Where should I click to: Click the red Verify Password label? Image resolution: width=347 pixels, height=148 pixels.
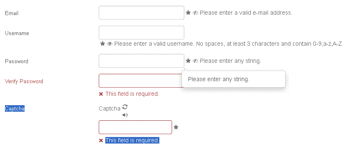pyautogui.click(x=24, y=81)
